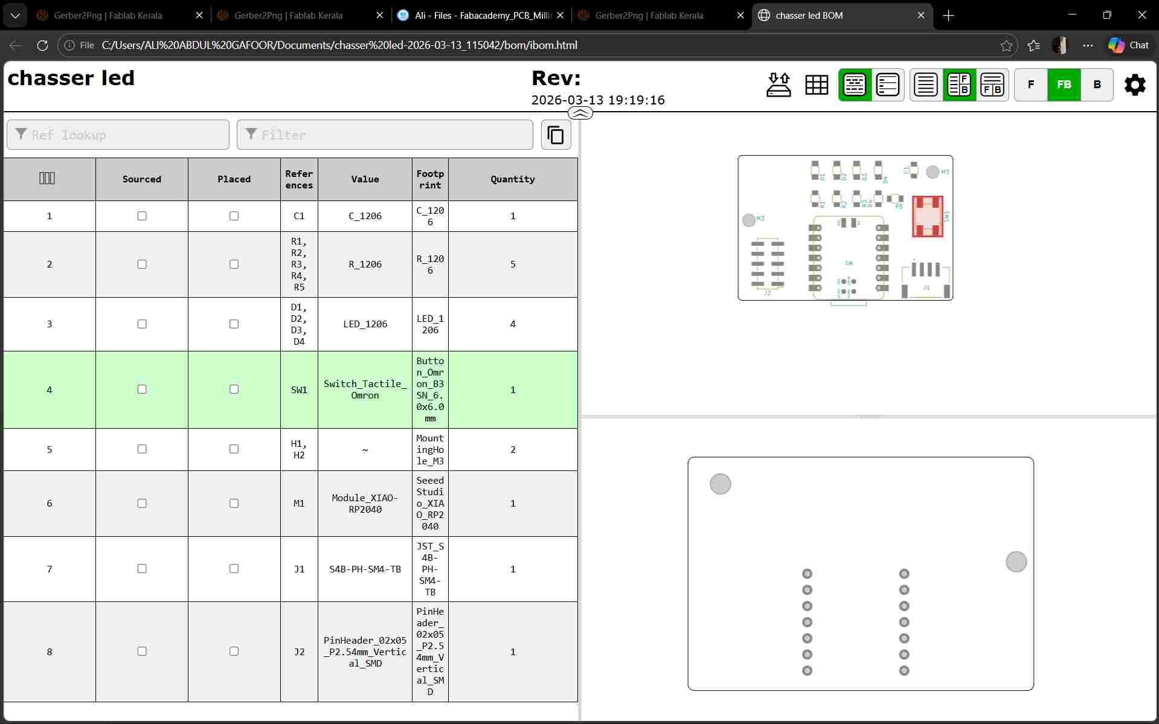Open the settings gear menu
This screenshot has height=724, width=1159.
pos(1135,85)
